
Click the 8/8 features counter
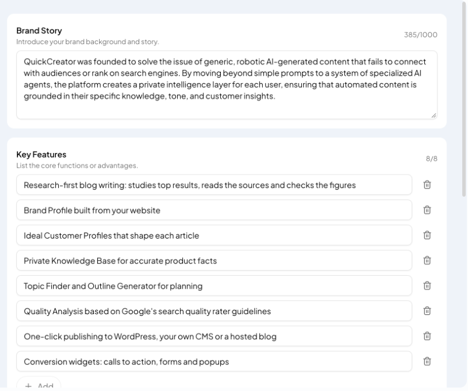432,158
